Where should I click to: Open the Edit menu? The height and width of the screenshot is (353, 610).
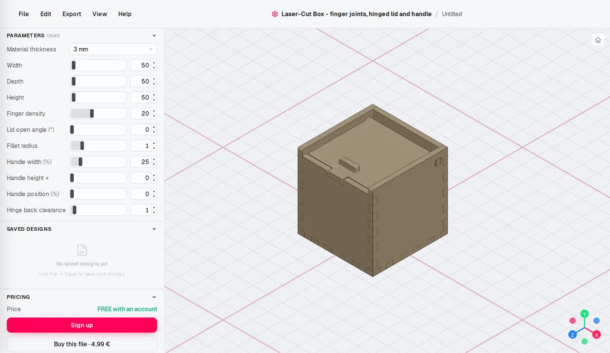click(x=46, y=14)
